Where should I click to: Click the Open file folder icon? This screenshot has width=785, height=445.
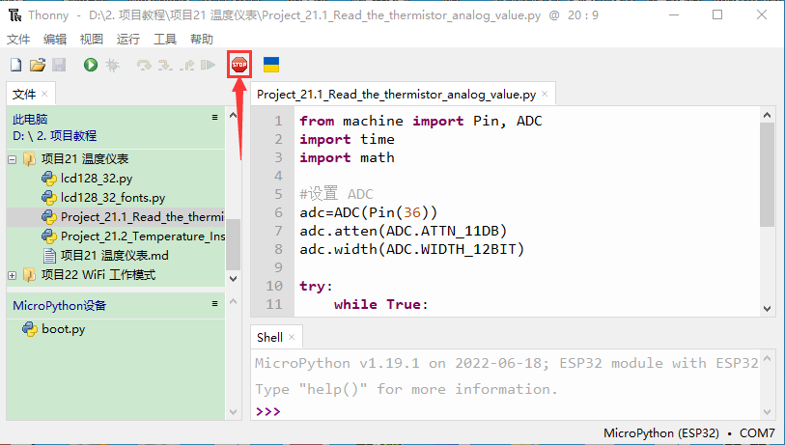tap(37, 65)
